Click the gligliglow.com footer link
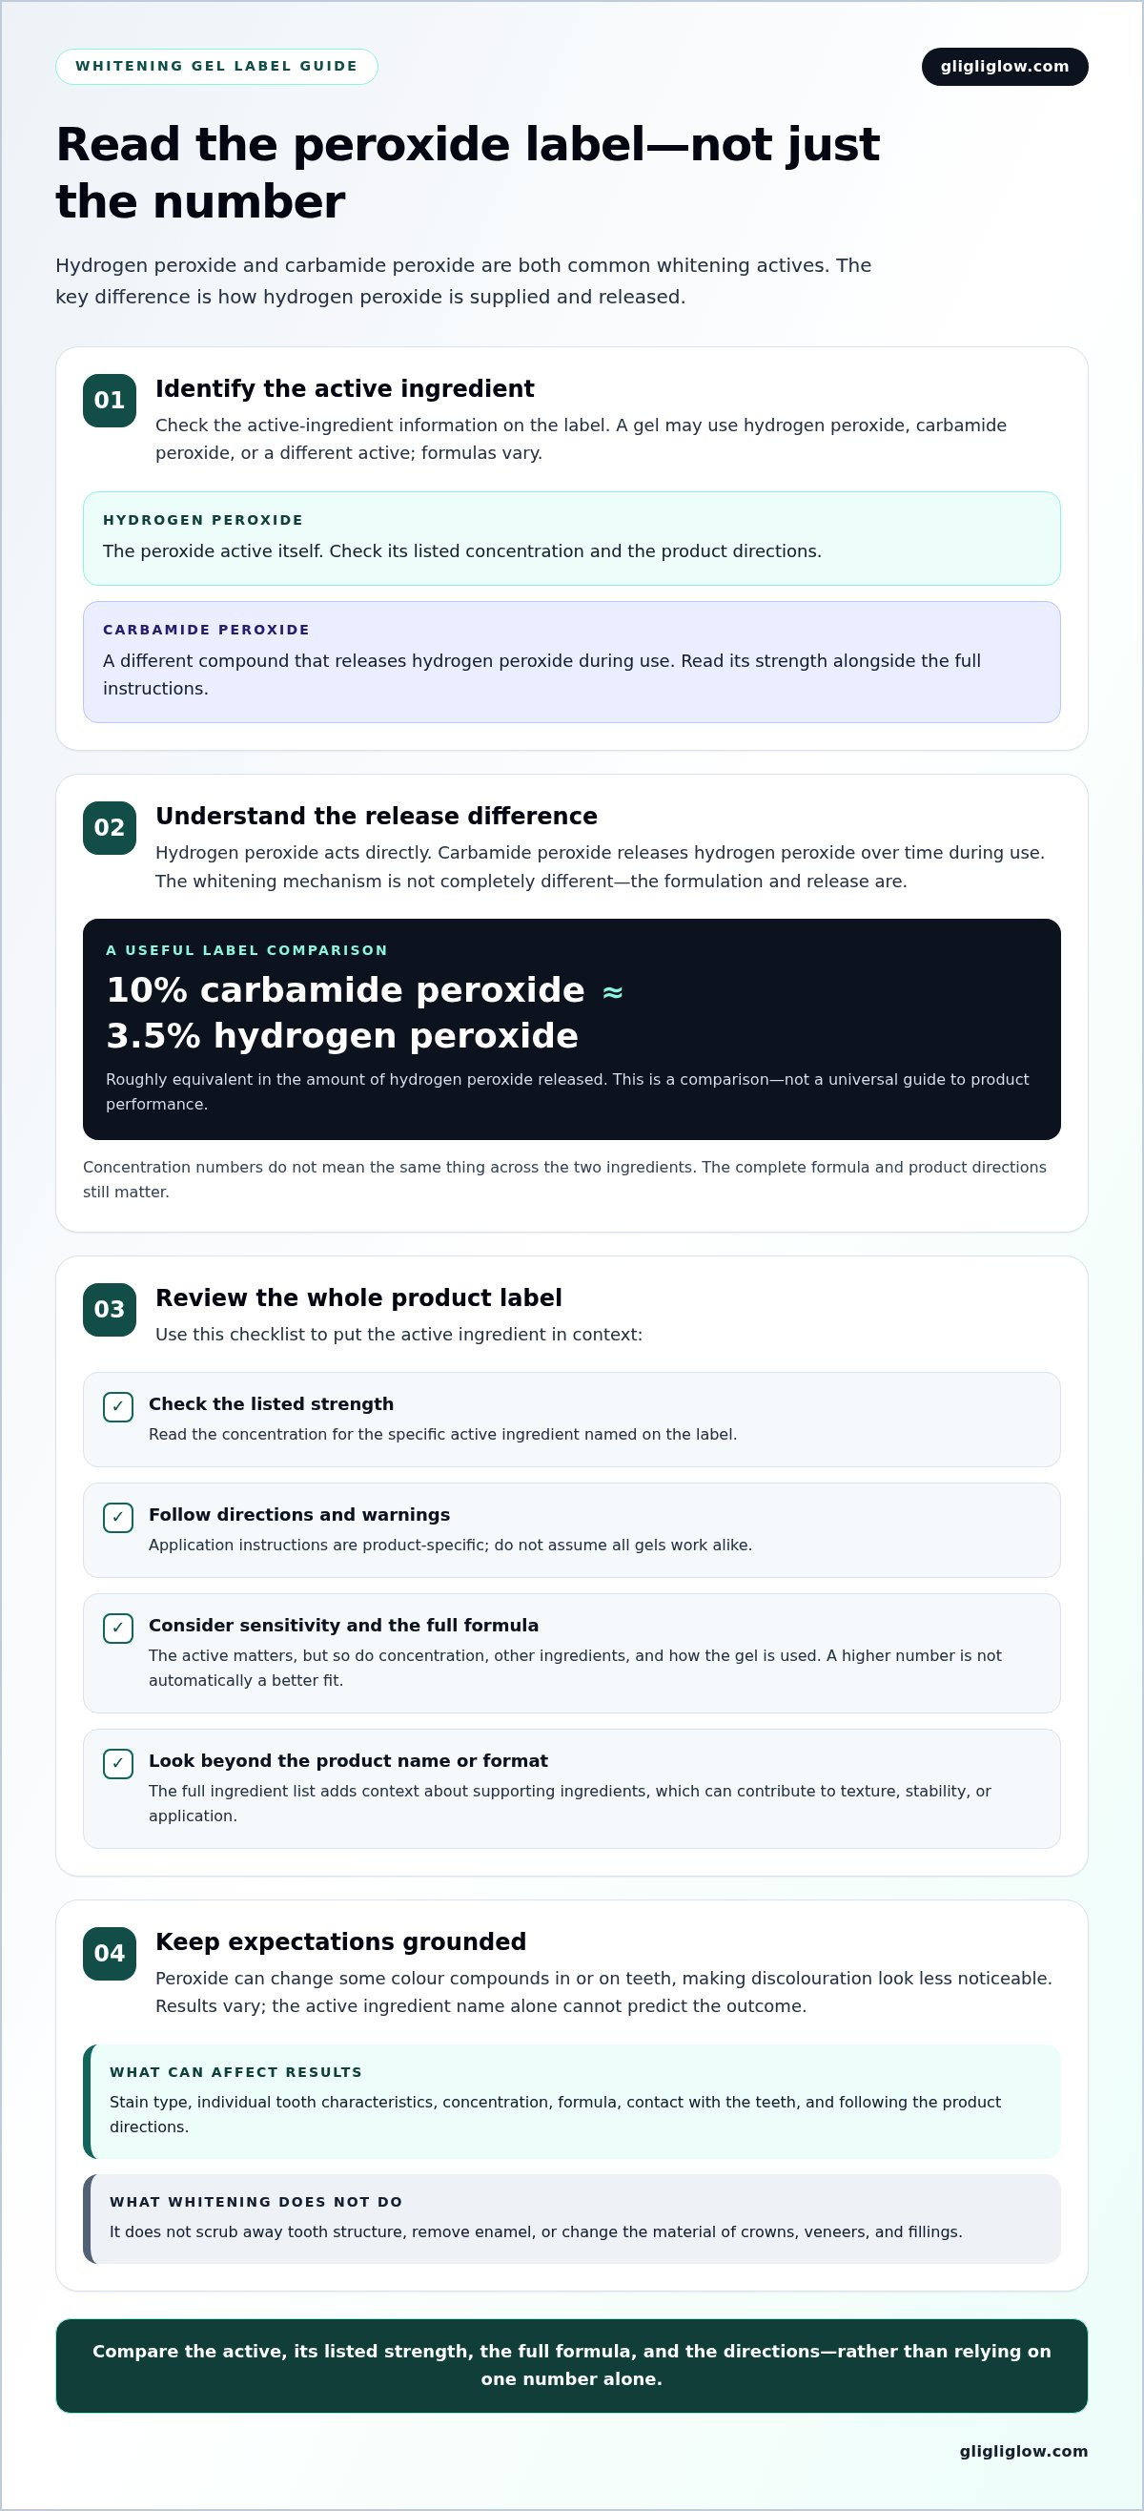 [x=1023, y=2451]
